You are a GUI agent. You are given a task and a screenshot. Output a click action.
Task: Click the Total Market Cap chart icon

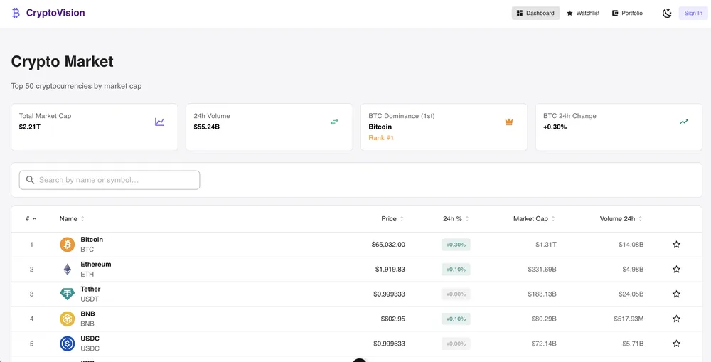click(x=159, y=122)
